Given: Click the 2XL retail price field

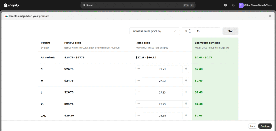Looking at the screenshot, I should pos(162,115).
